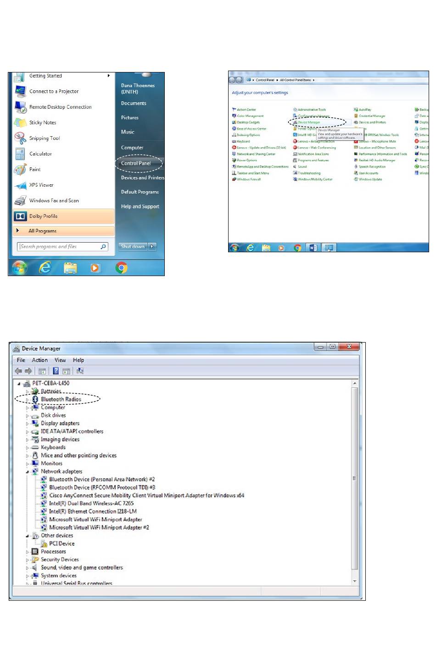Open the Action menu in Device Manager
This screenshot has width=436, height=648.
tap(39, 360)
